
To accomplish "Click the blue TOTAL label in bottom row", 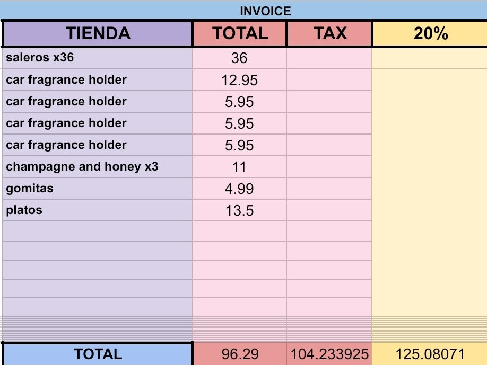I will pyautogui.click(x=98, y=354).
